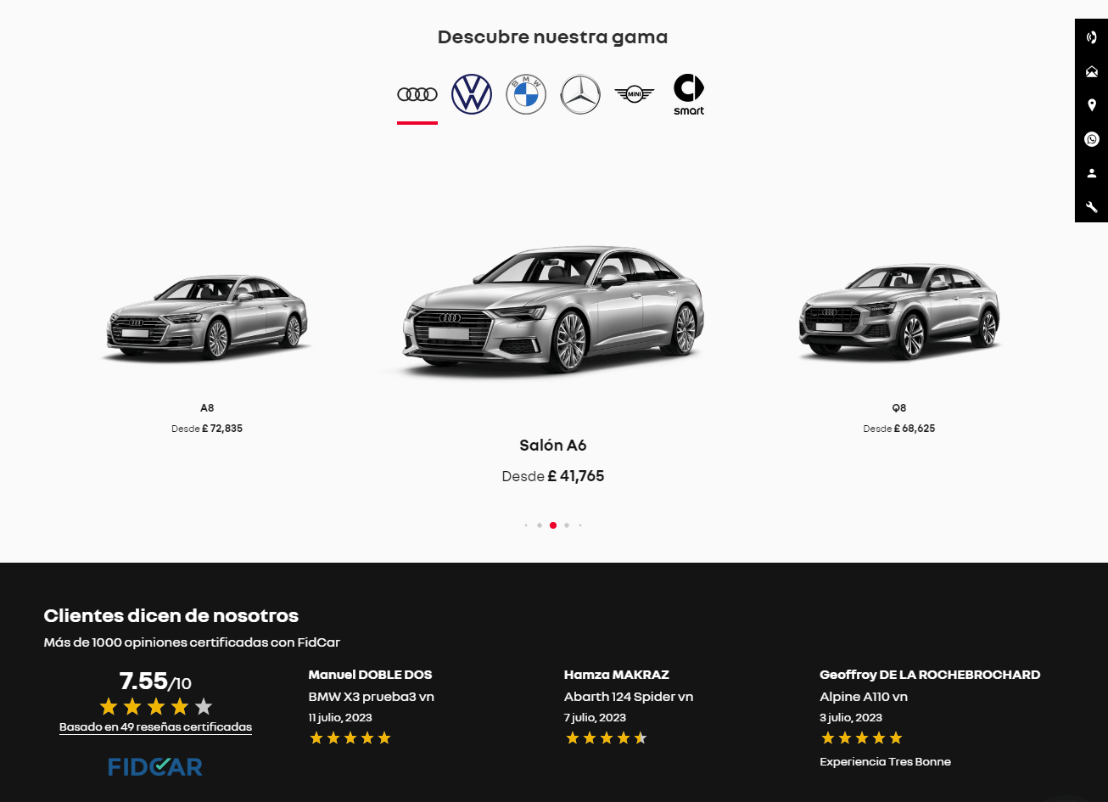Image resolution: width=1108 pixels, height=802 pixels.
Task: Select the Mercedes-Benz star logo
Action: pyautogui.click(x=580, y=94)
